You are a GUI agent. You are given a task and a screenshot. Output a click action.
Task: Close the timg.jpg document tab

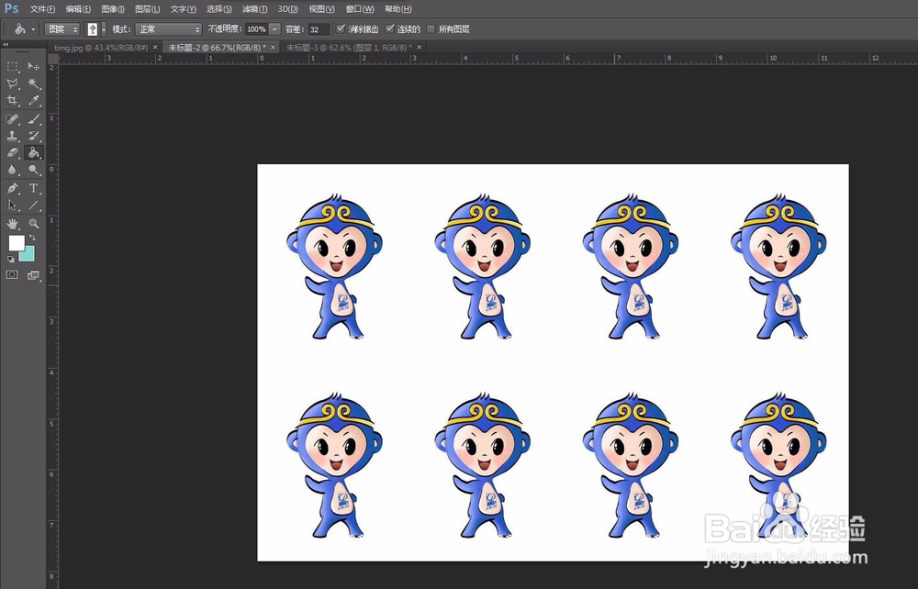point(155,47)
